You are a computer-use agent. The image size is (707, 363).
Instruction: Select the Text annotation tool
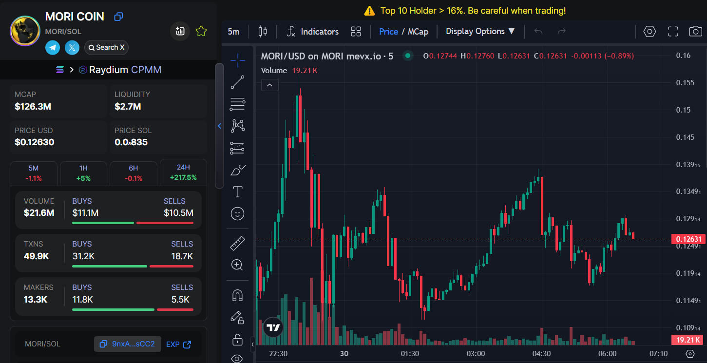238,191
